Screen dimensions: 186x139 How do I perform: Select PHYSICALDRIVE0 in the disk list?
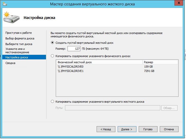(x=71, y=67)
